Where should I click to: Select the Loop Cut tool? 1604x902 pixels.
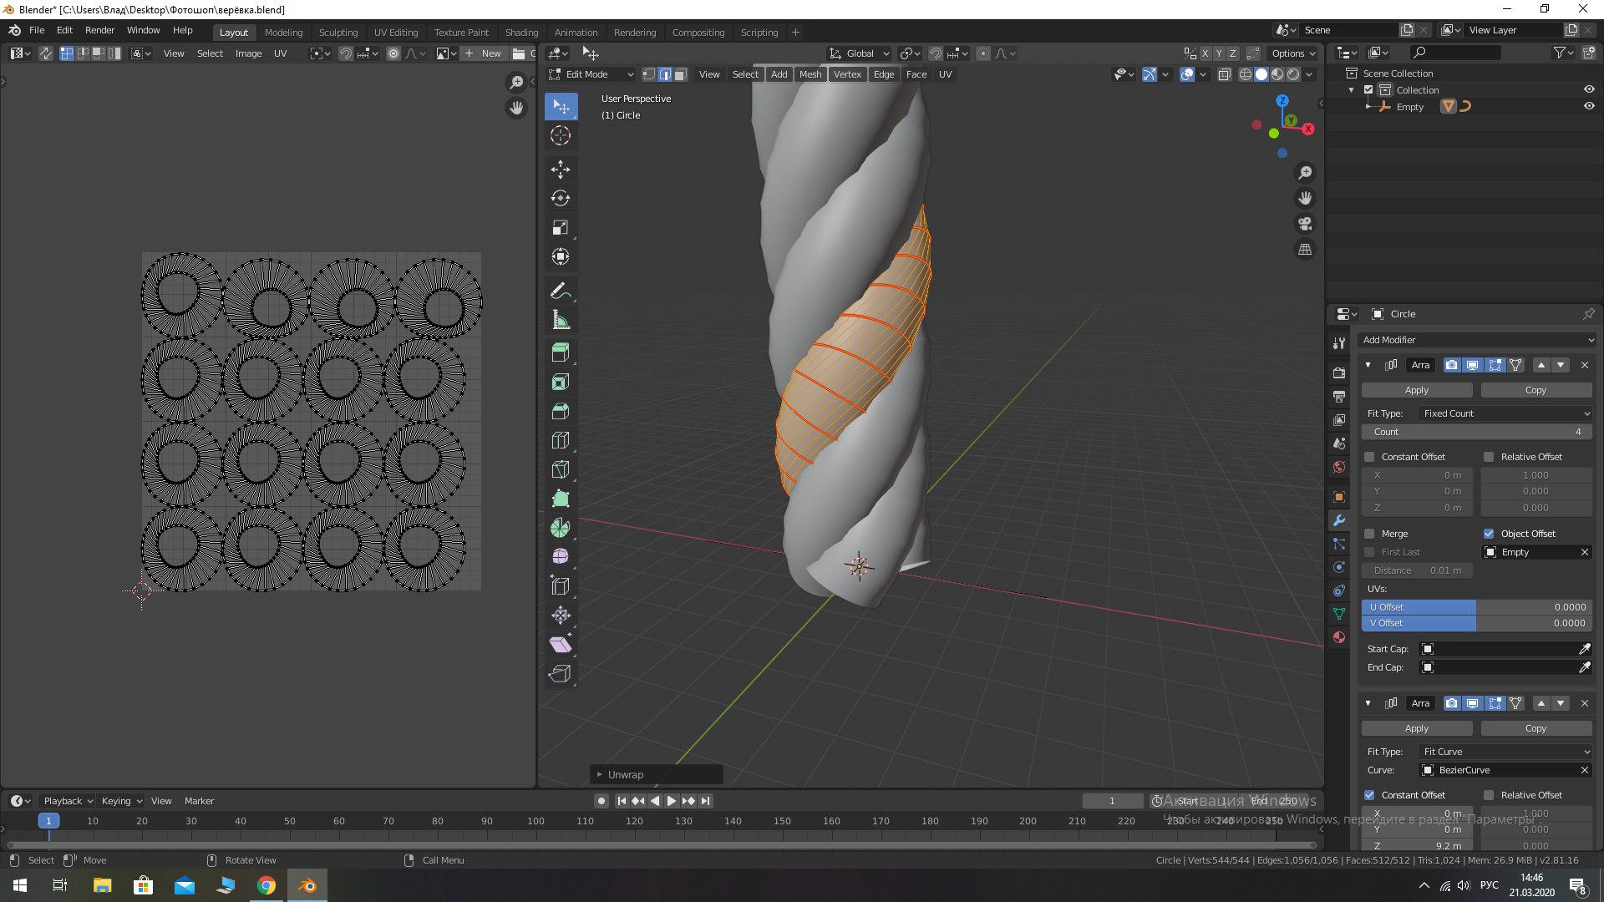click(x=560, y=440)
